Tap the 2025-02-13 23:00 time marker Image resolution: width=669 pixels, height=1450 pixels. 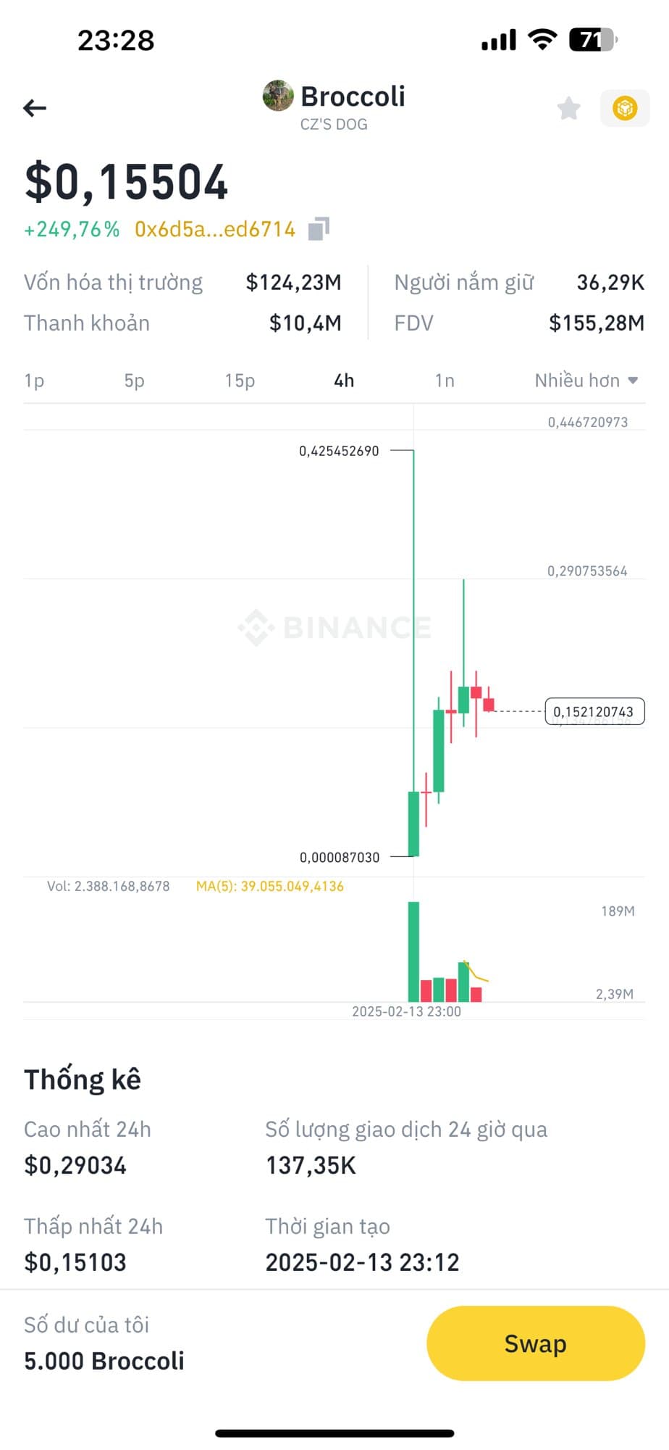coord(406,1011)
